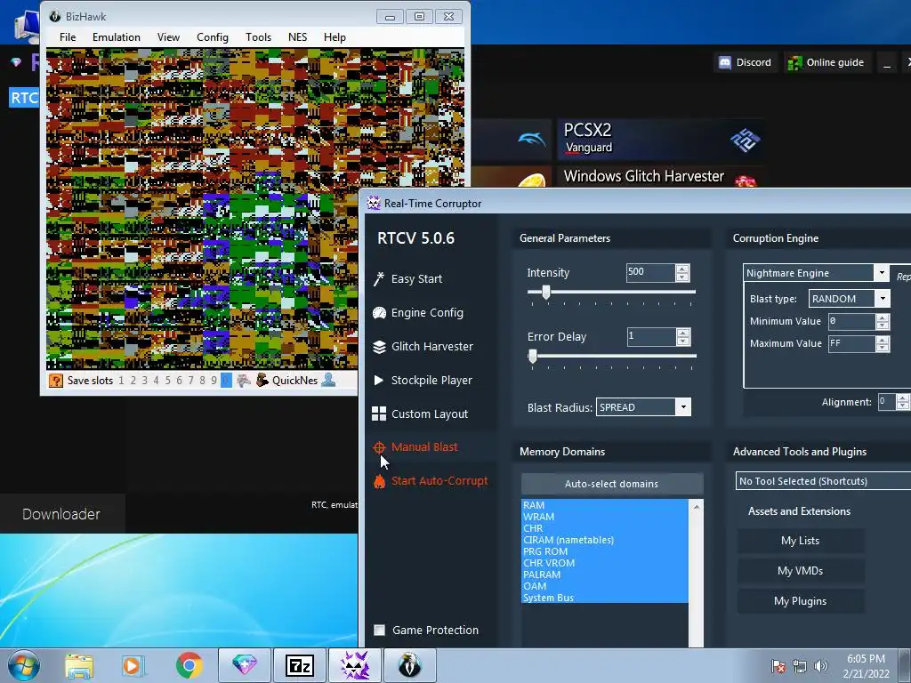Open 7-Zip from the taskbar
Screen dimensions: 911x683
(x=300, y=666)
